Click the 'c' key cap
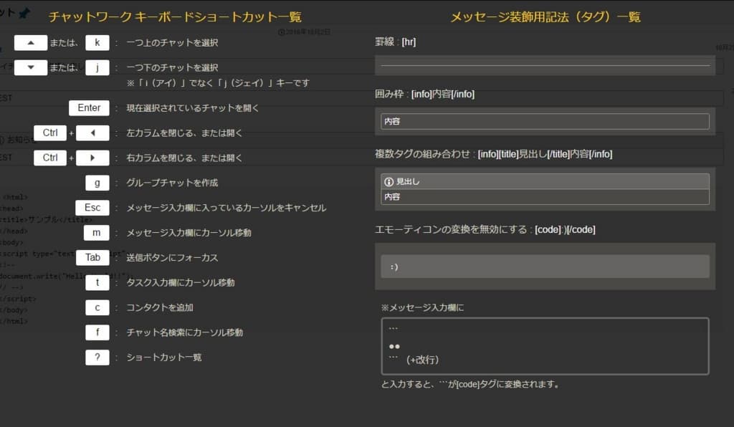The height and width of the screenshot is (427, 734). click(97, 307)
